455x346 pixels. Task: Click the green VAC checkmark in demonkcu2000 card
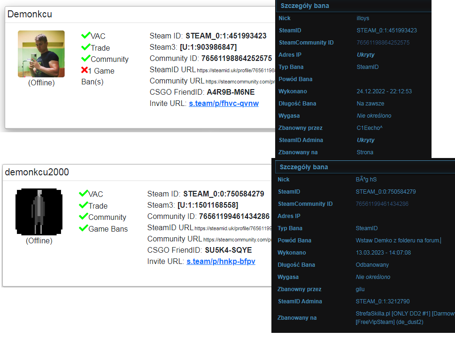click(83, 193)
